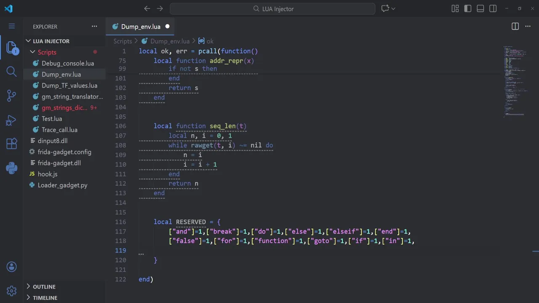Open the Search view in activity bar
This screenshot has width=539, height=303.
coord(12,71)
